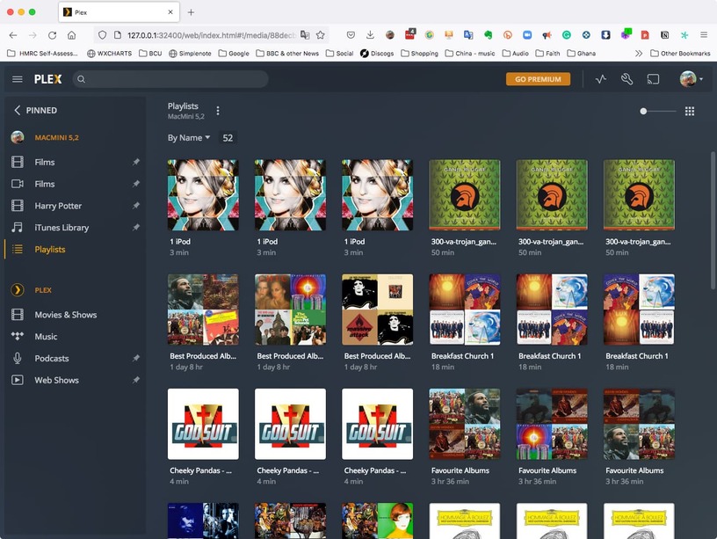Open the Harry Potter library
Screen dimensions: 717x539
click(58, 206)
